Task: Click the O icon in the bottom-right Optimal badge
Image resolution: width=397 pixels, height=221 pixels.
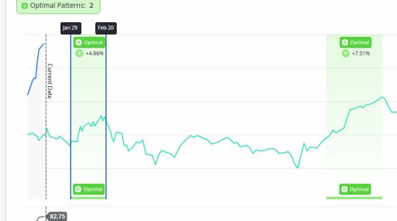Action: pos(345,189)
